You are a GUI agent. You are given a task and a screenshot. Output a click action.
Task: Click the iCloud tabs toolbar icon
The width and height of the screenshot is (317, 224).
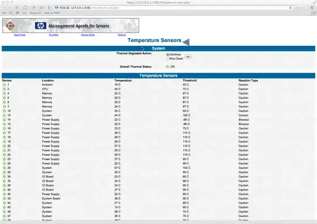25,8
